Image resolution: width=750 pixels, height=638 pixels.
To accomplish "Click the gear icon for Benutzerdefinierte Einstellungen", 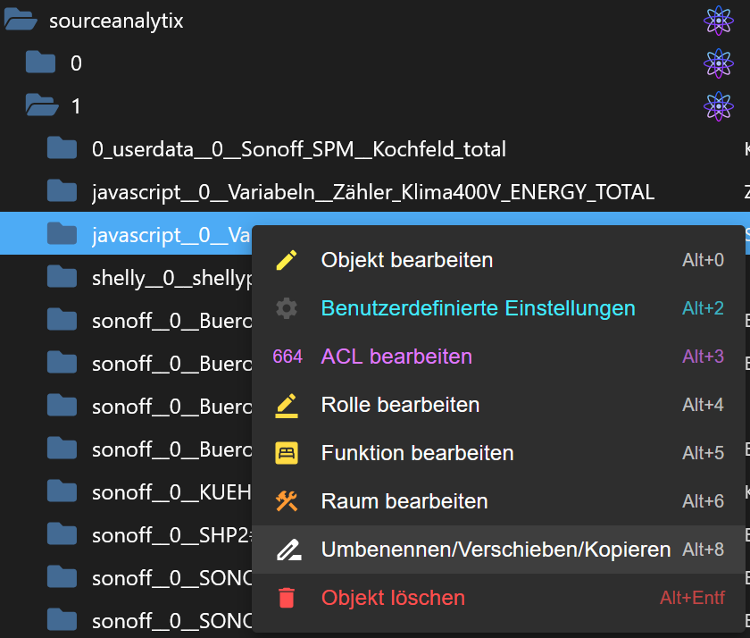I will tap(287, 308).
